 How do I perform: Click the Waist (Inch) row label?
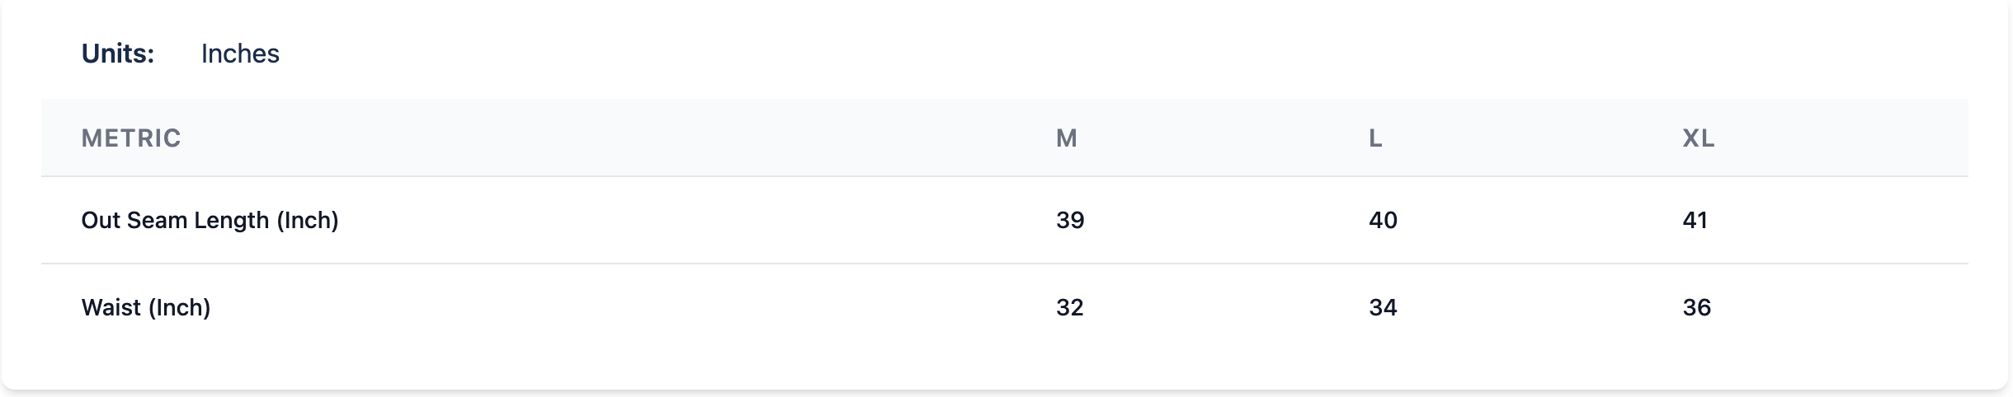point(145,307)
